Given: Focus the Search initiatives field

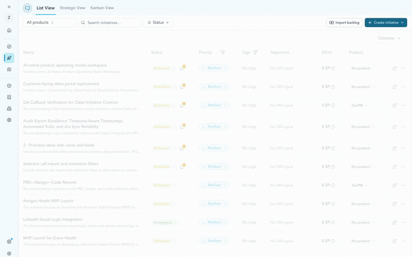Looking at the screenshot, I should coord(110,23).
